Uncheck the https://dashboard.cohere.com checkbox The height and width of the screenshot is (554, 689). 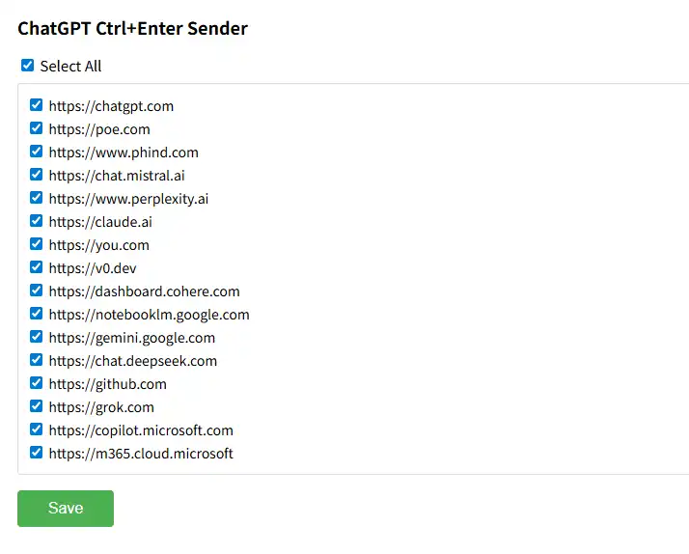point(37,291)
